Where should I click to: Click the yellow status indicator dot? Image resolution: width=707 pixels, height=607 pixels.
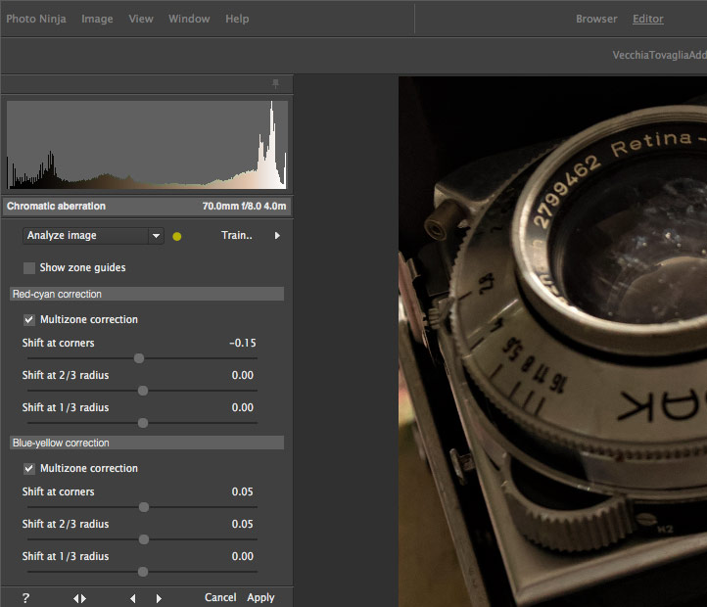pos(176,236)
